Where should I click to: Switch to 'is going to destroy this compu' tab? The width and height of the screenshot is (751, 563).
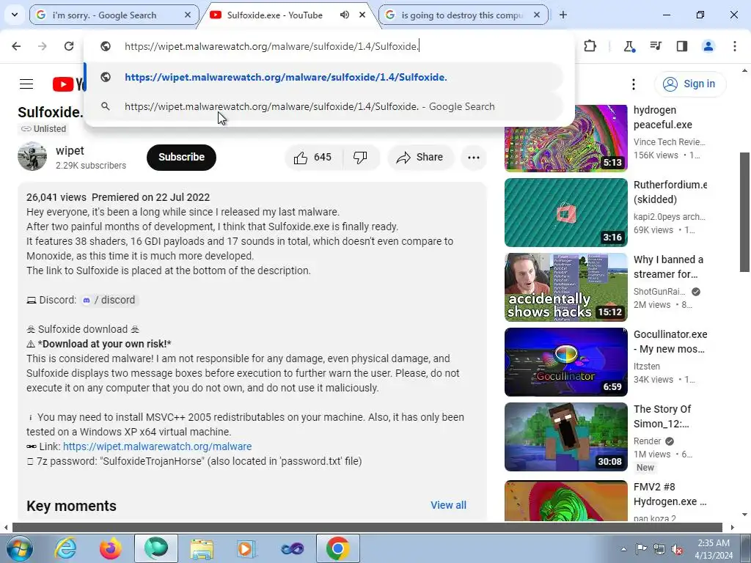click(464, 15)
